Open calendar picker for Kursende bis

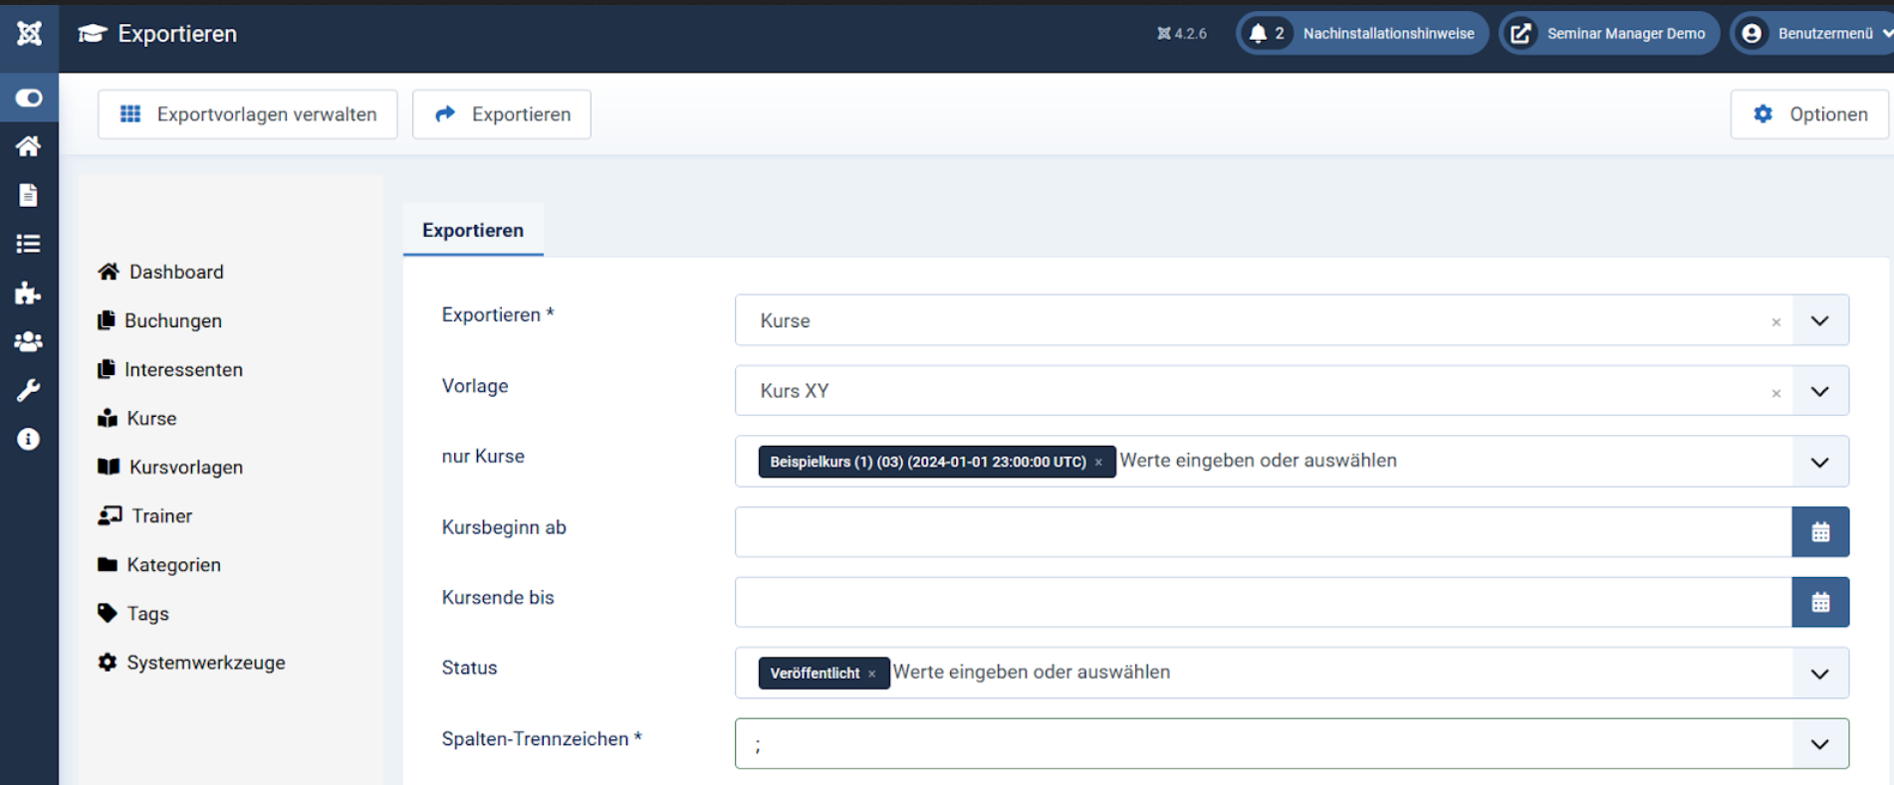point(1819,602)
